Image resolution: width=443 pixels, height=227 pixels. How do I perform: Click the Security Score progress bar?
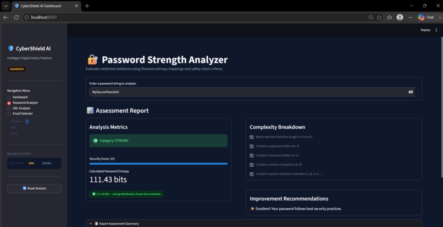(158, 163)
